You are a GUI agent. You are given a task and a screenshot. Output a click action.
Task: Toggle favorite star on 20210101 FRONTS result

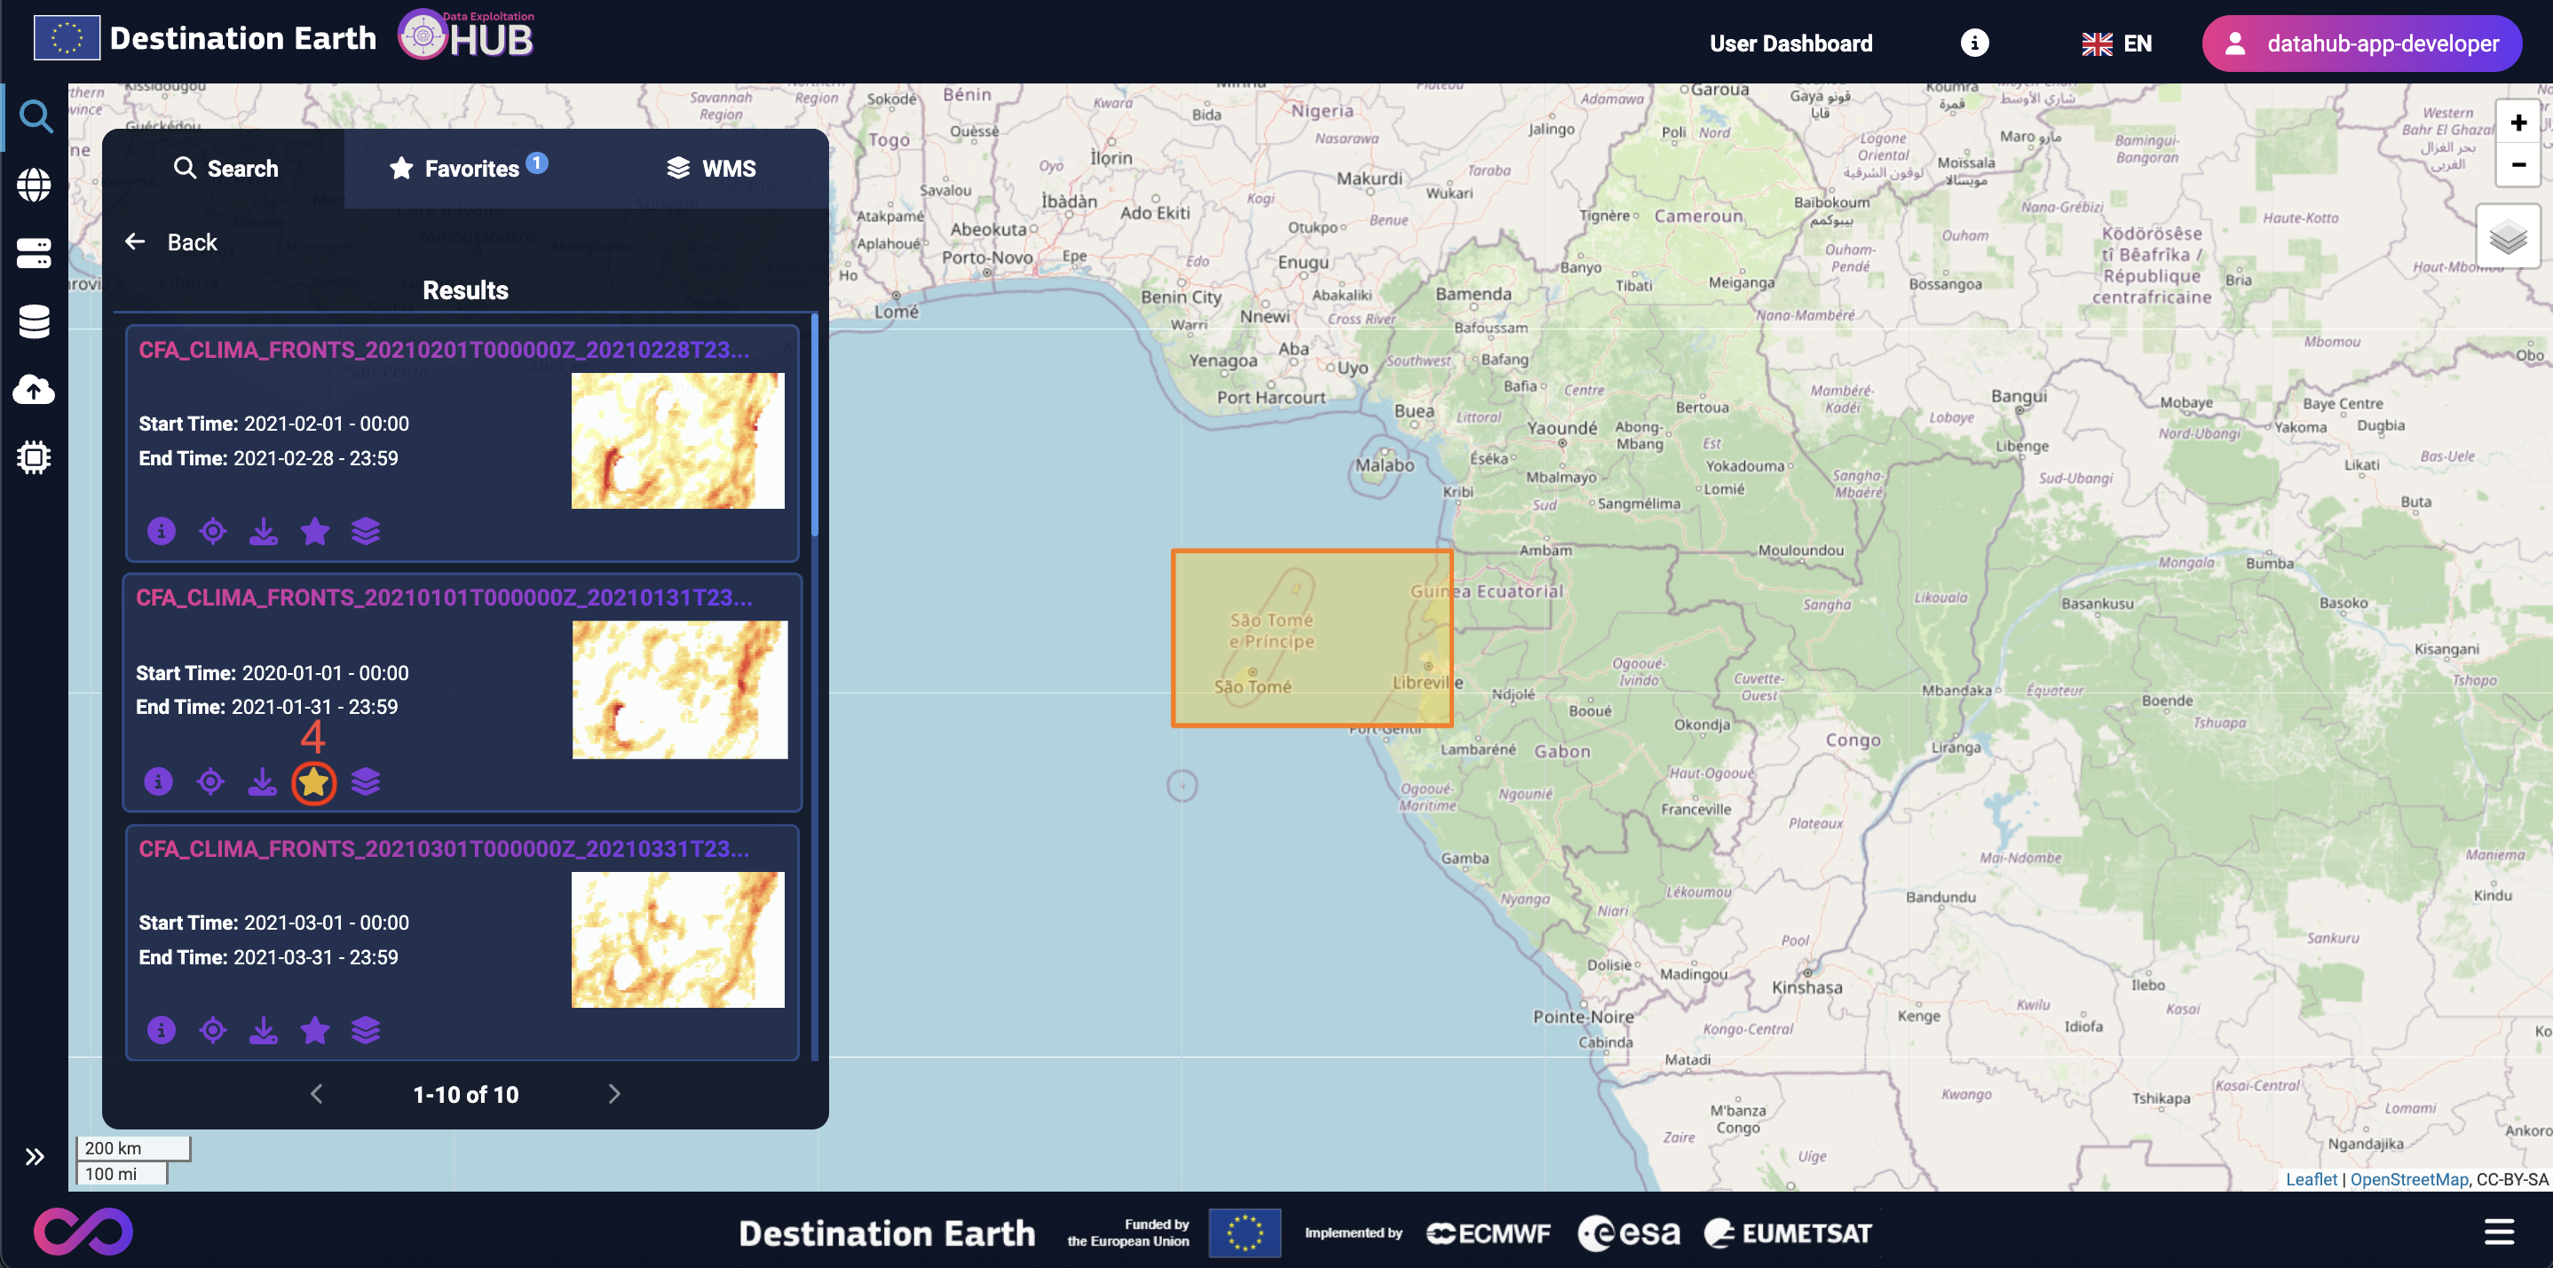tap(313, 782)
